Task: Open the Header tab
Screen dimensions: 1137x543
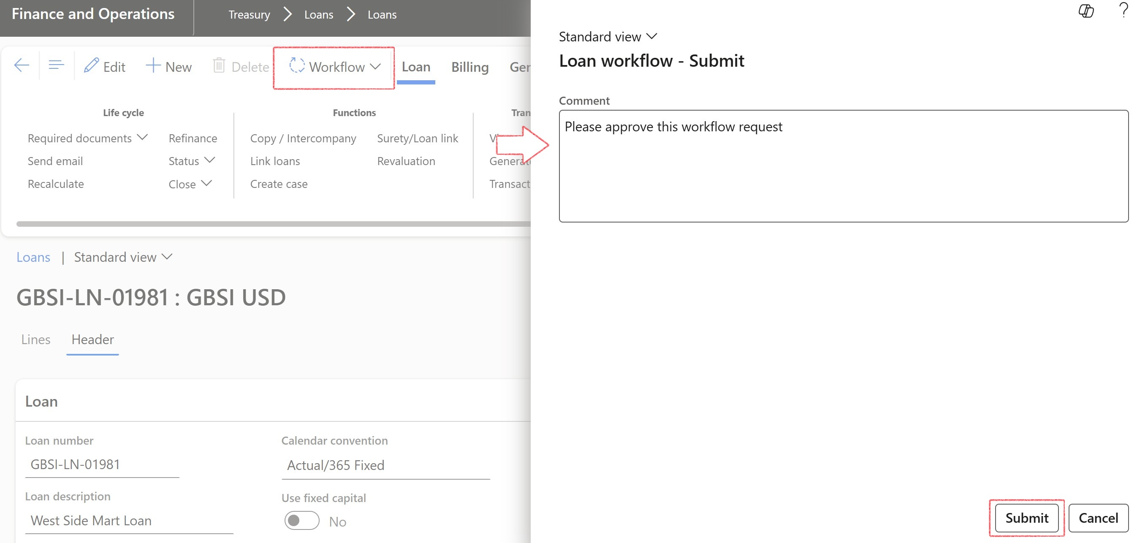Action: click(93, 339)
